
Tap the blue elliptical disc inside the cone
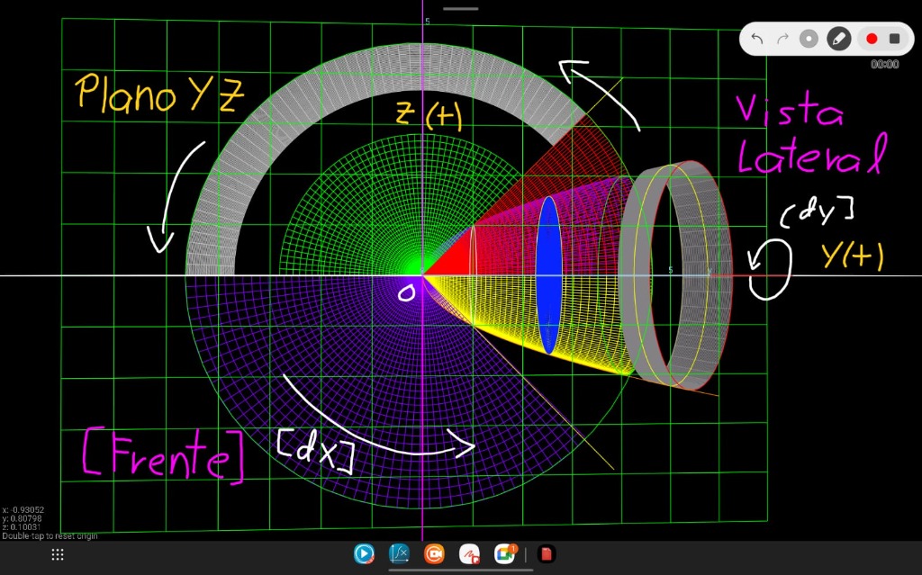coord(548,274)
